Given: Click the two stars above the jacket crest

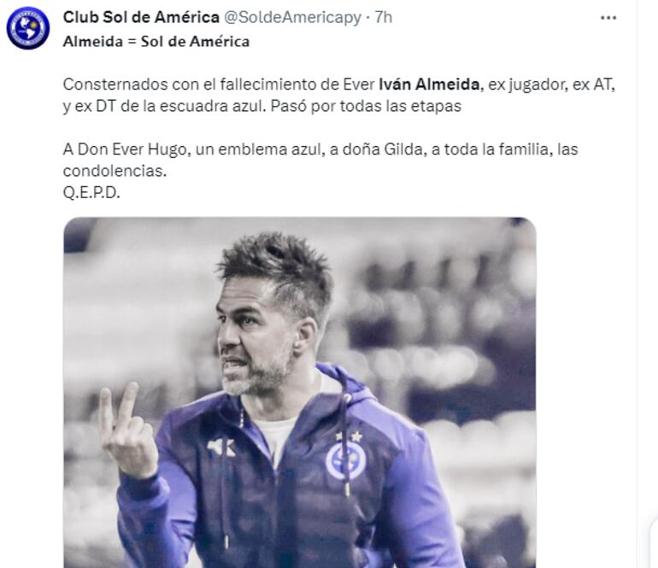Looking at the screenshot, I should click(x=350, y=436).
